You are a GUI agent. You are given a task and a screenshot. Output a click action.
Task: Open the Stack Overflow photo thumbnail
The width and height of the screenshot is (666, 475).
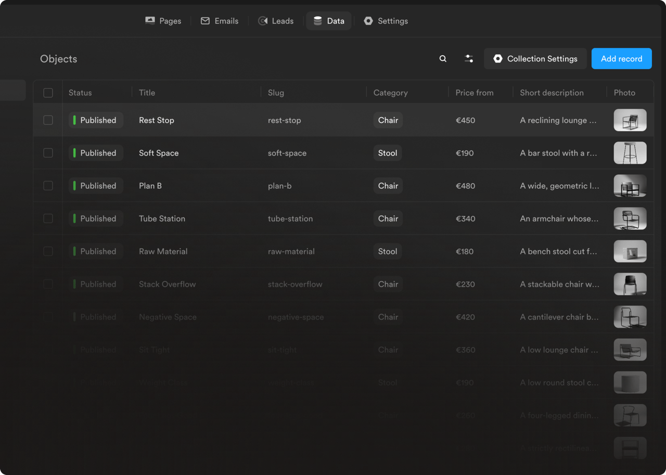coord(630,284)
